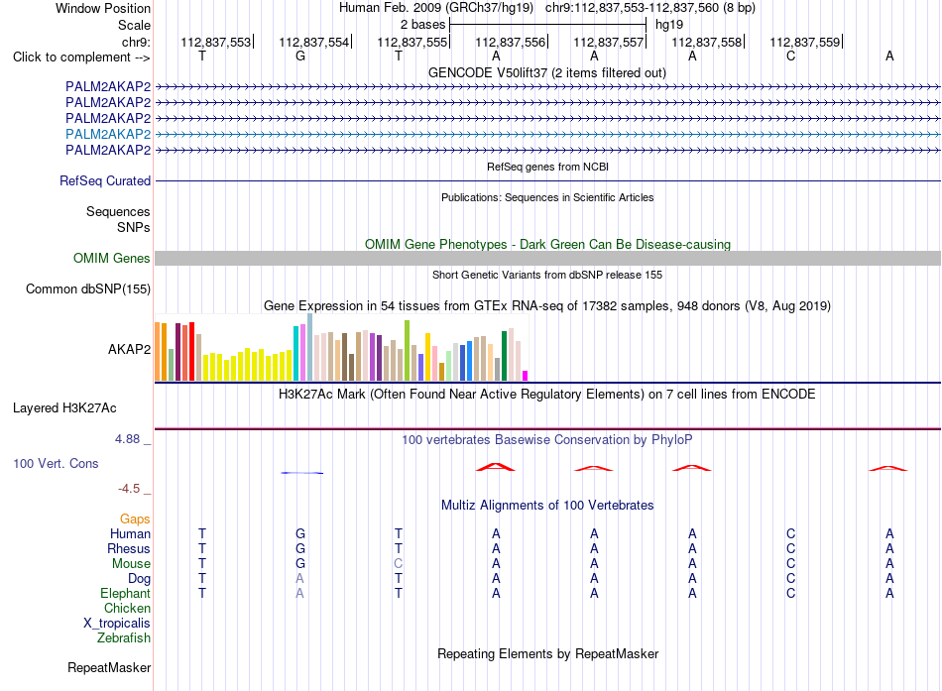Click the 100 Vert. Cons label
This screenshot has height=691, width=942.
tap(56, 463)
